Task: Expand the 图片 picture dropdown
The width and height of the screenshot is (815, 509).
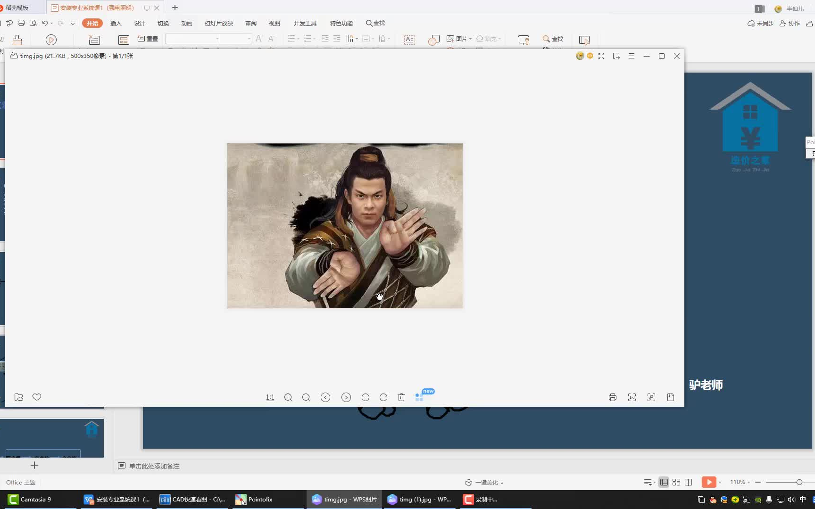Action: click(x=471, y=39)
